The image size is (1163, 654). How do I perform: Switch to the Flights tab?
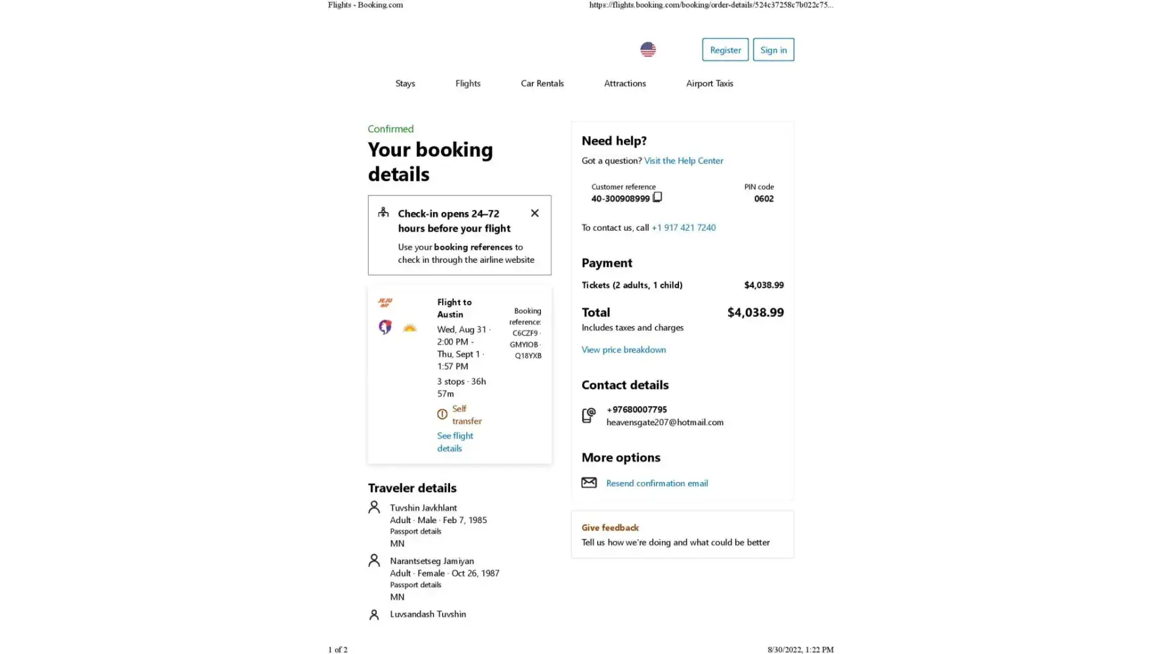coord(468,83)
